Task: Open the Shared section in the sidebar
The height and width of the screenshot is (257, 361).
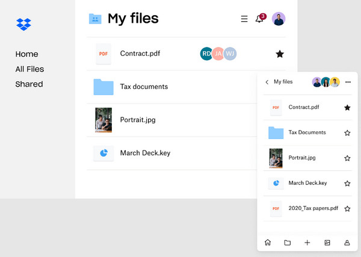Action: point(29,84)
